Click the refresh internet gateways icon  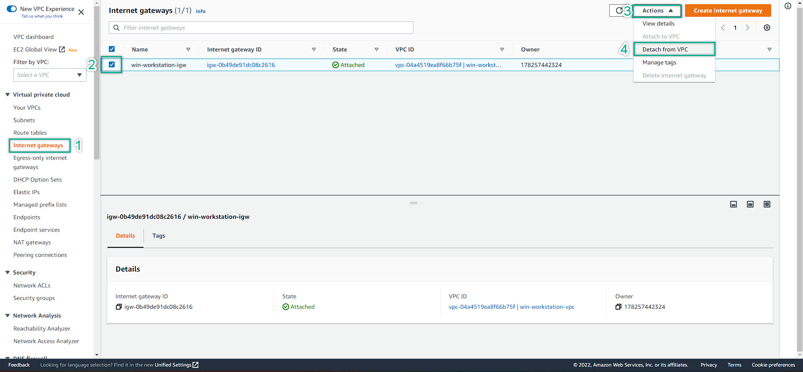618,11
